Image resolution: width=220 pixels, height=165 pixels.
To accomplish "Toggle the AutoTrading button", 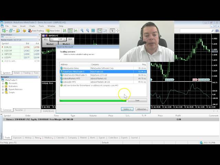I will [x=36, y=31].
